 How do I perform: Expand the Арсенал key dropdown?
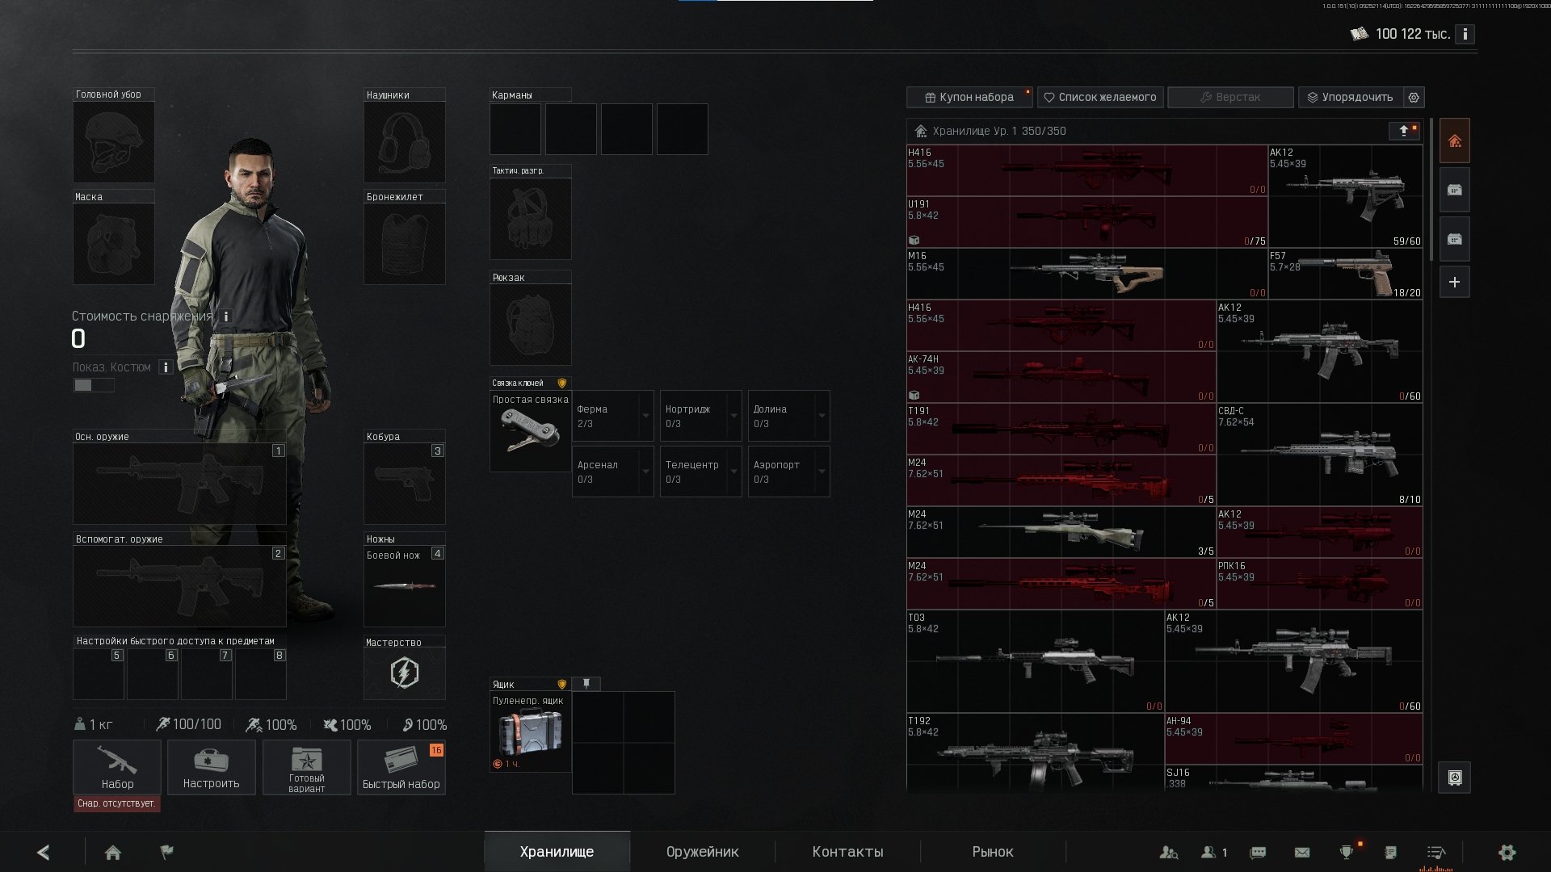pyautogui.click(x=645, y=472)
